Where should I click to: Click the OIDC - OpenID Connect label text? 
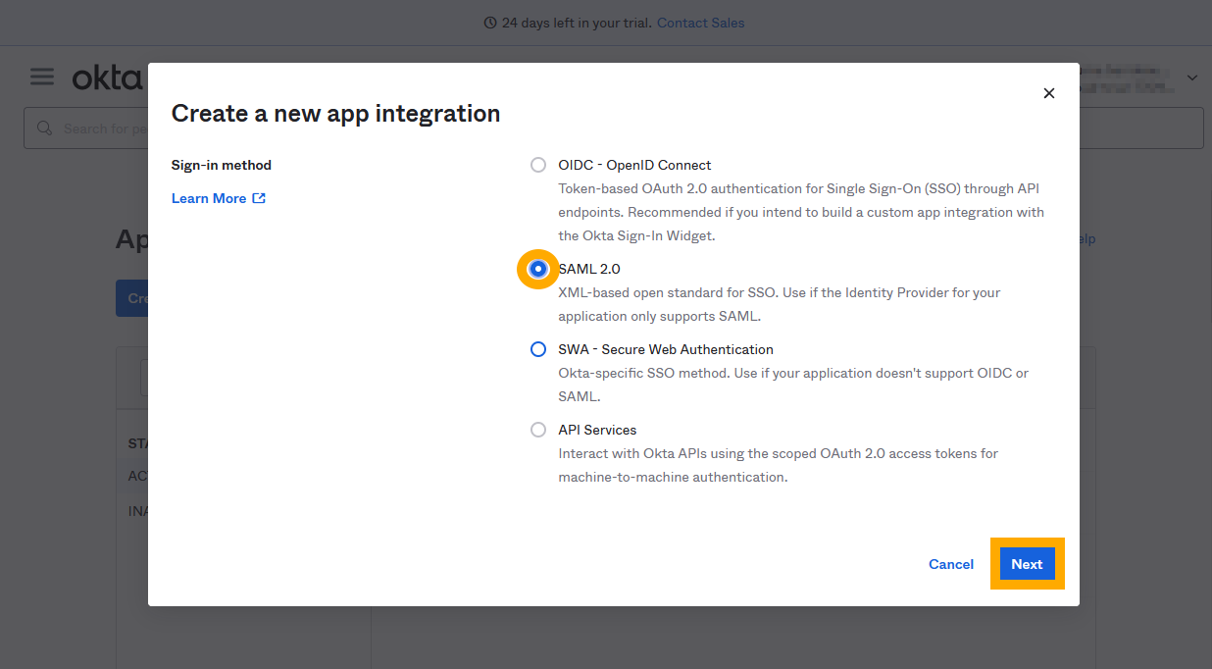tap(634, 165)
